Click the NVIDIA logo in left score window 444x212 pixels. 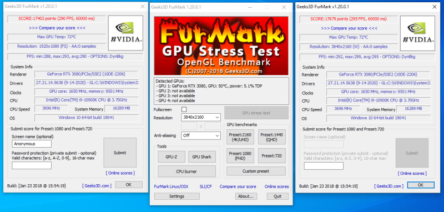tap(126, 33)
